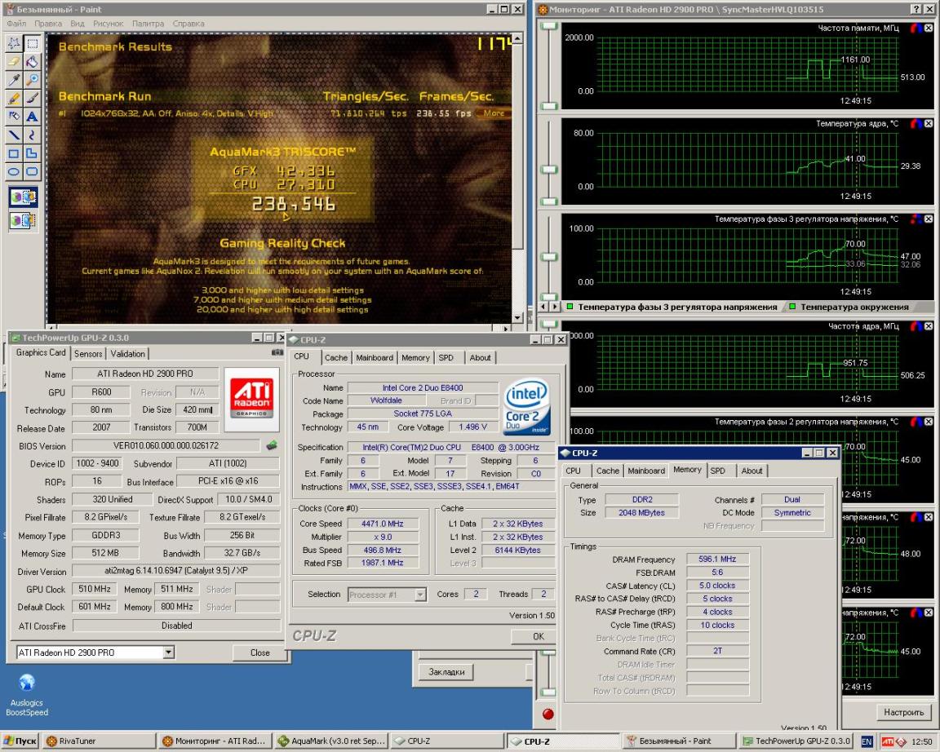
Task: Click the BIOS save chip icon in GPU-Z
Action: coord(272,445)
